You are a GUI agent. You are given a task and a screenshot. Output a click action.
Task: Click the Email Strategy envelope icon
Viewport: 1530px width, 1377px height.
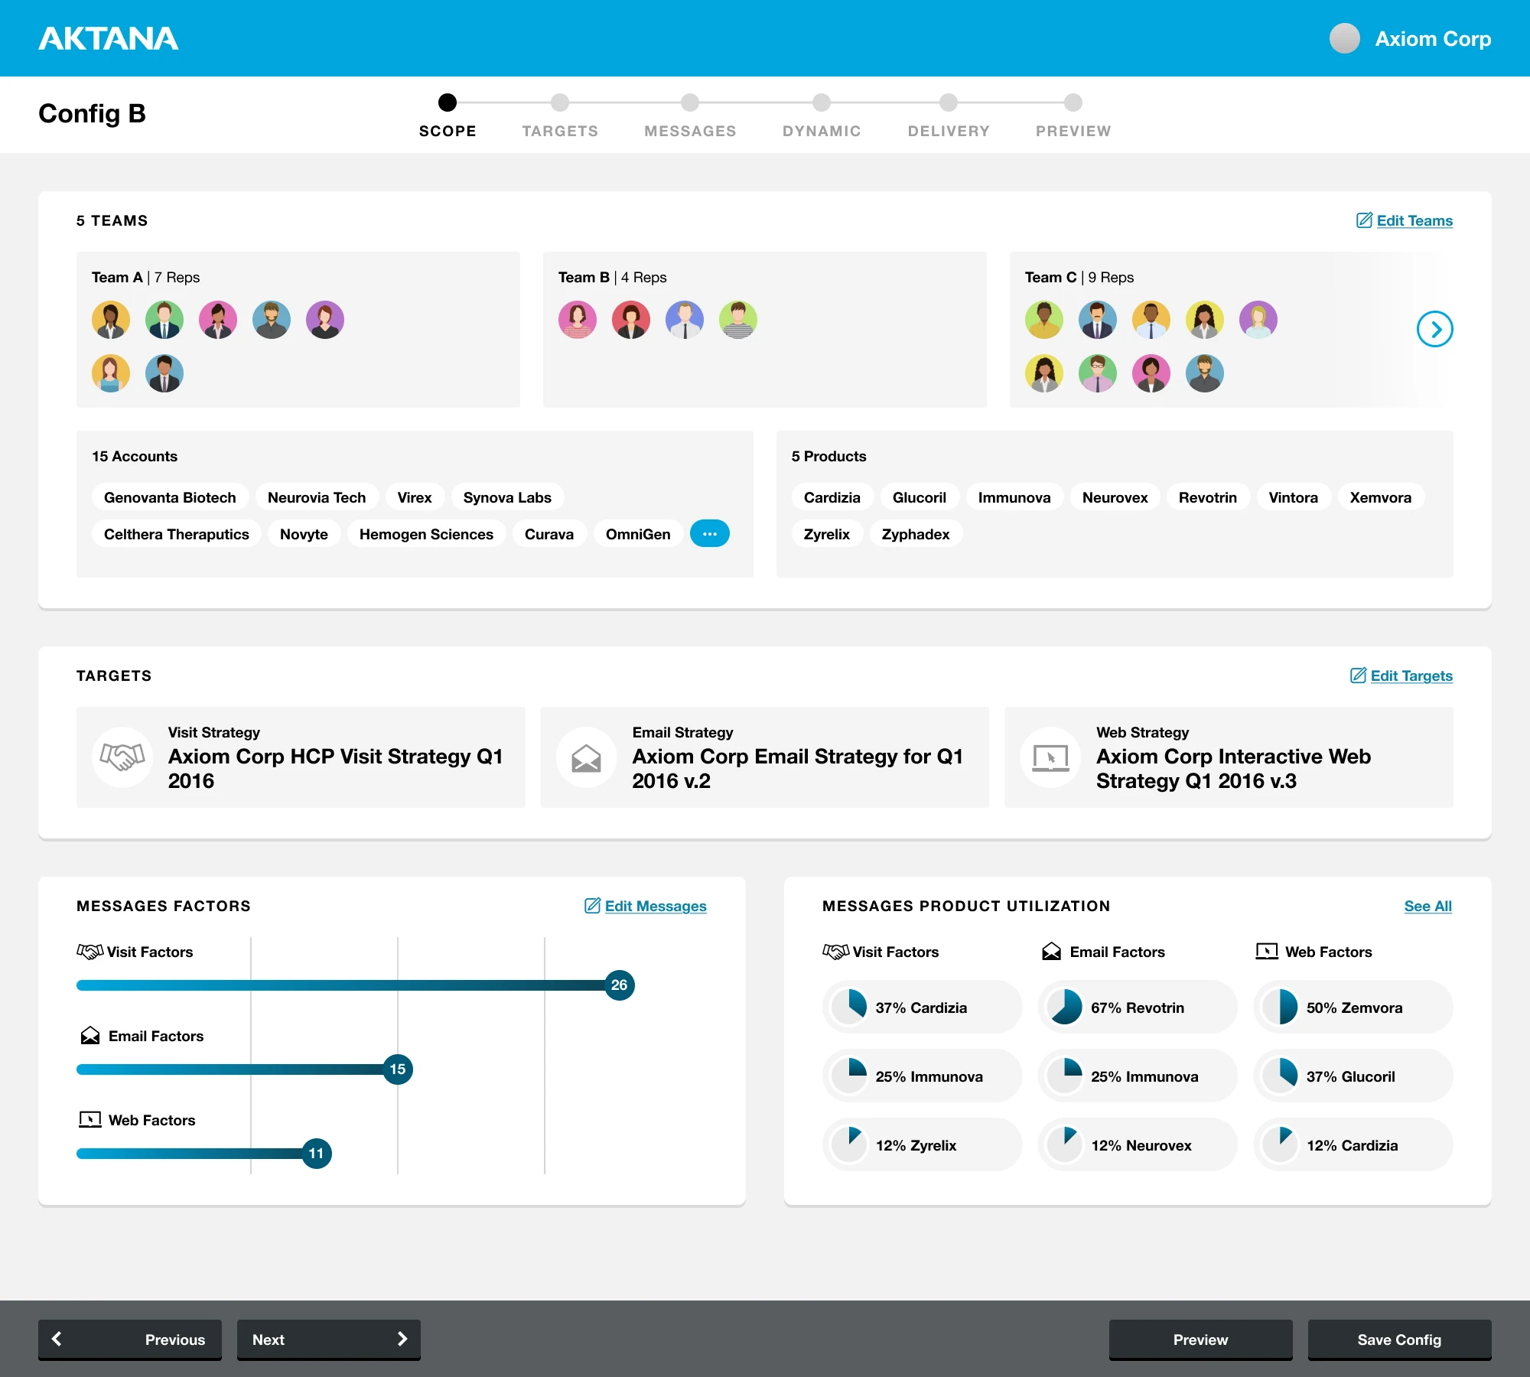point(586,757)
